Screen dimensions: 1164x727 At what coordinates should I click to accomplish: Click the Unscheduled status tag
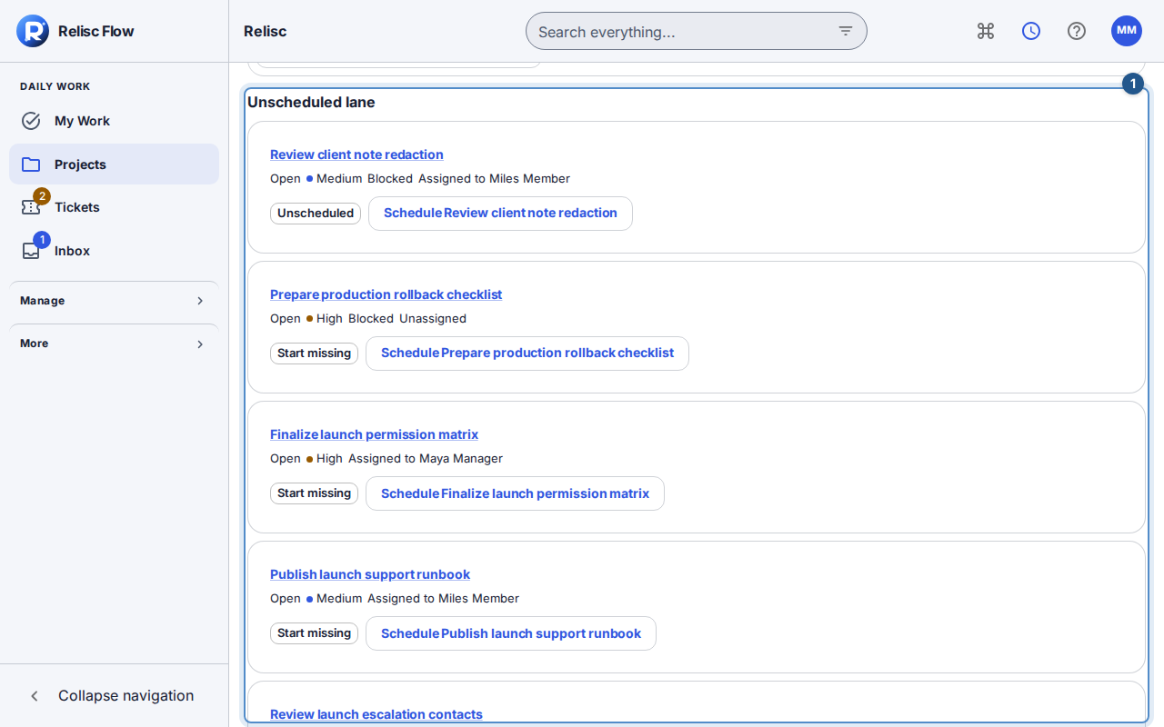pyautogui.click(x=316, y=214)
